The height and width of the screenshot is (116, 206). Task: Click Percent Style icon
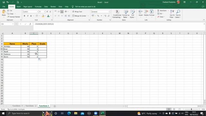point(98,16)
